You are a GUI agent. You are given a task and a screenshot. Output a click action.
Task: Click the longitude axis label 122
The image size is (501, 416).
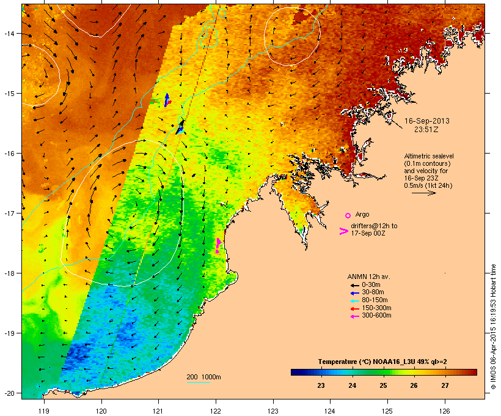coord(216,411)
